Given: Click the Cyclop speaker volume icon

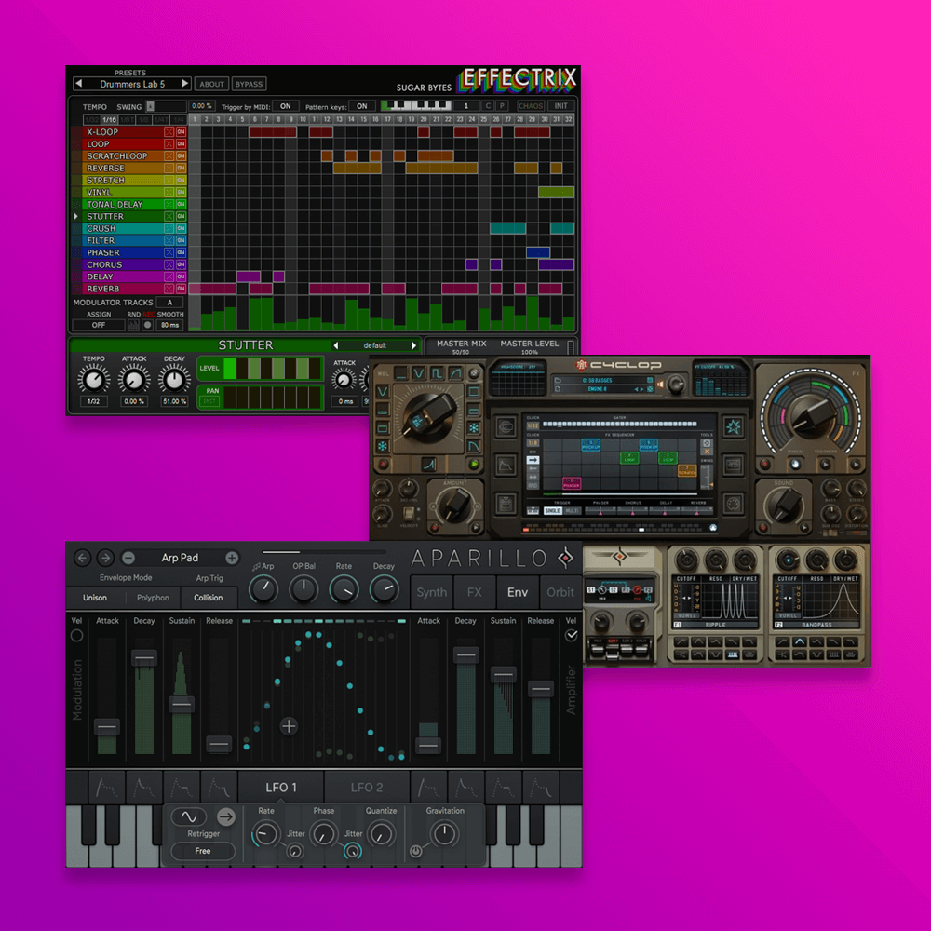Looking at the screenshot, I should tap(660, 385).
